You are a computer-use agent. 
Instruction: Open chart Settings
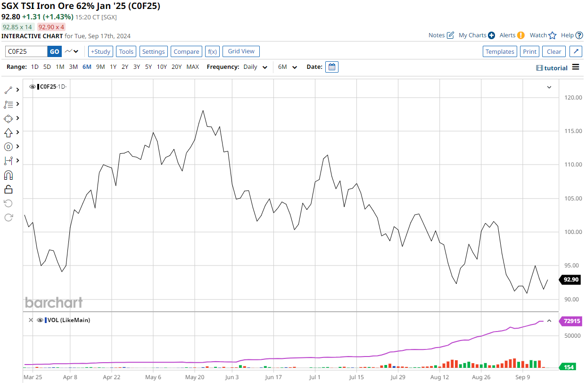tap(154, 51)
